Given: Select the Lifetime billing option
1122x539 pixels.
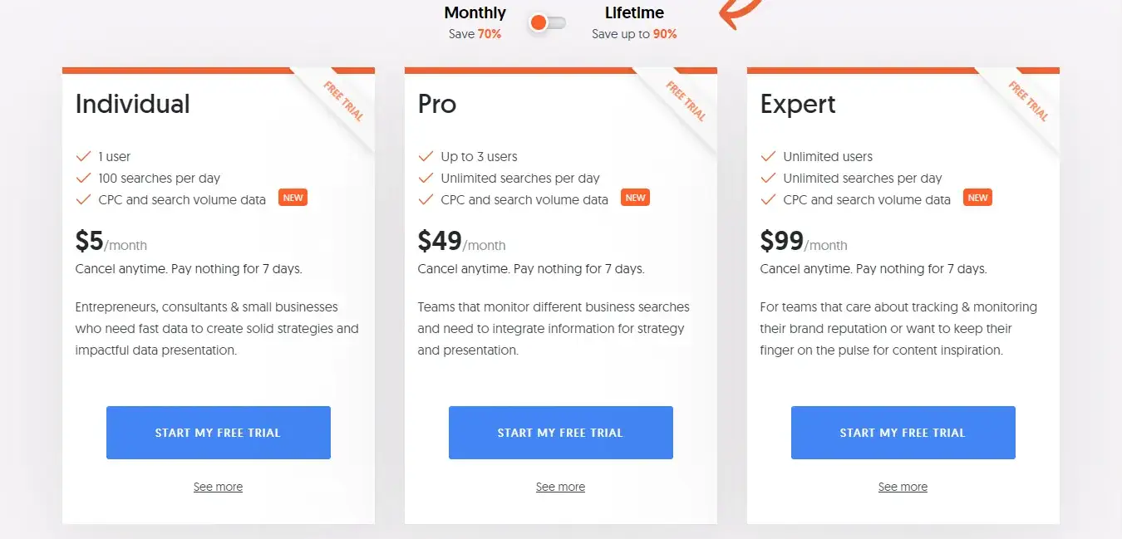Looking at the screenshot, I should point(634,12).
